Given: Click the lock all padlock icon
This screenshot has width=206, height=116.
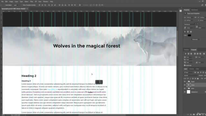Looking at the screenshot, I should [198, 79].
